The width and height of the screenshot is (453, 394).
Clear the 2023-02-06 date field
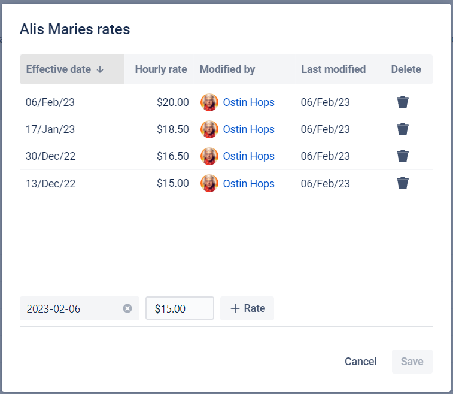127,308
